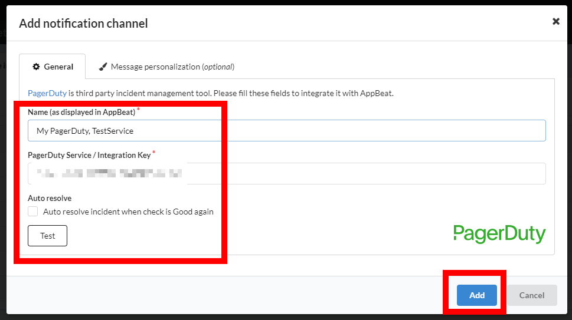Click the Cancel button
The width and height of the screenshot is (572, 320).
(532, 295)
